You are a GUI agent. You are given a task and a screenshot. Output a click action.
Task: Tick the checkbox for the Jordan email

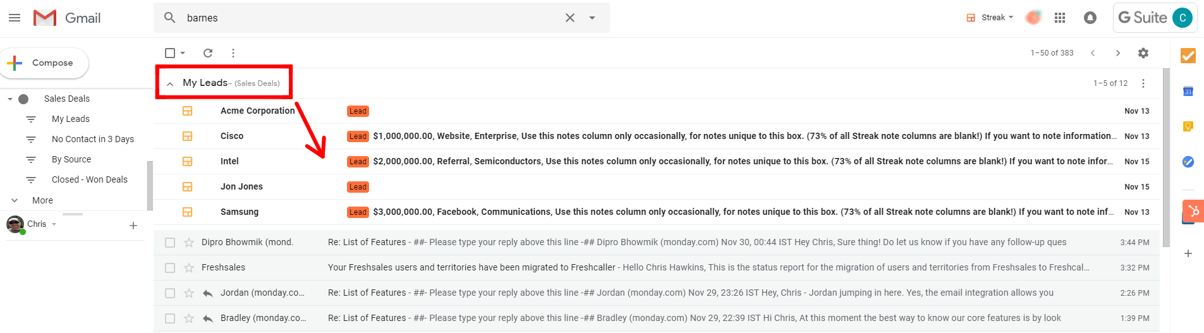point(170,293)
